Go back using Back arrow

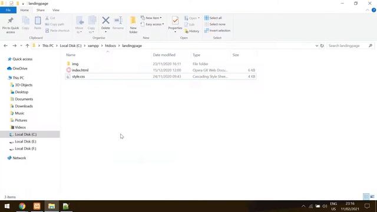pyautogui.click(x=5, y=46)
